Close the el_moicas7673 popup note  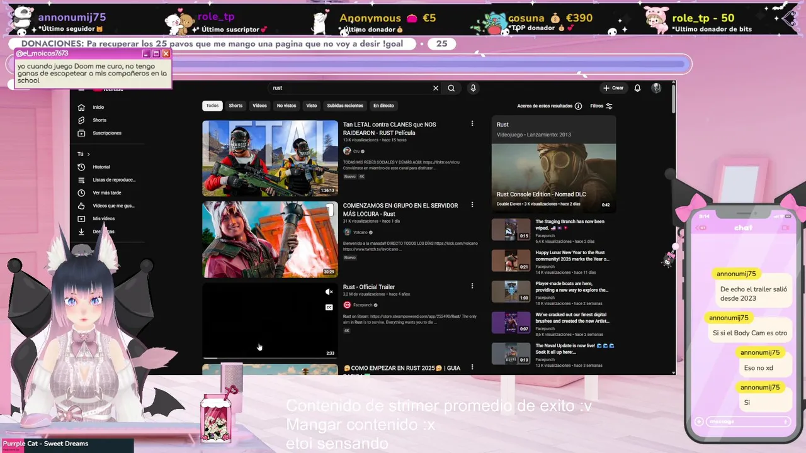[x=166, y=53]
